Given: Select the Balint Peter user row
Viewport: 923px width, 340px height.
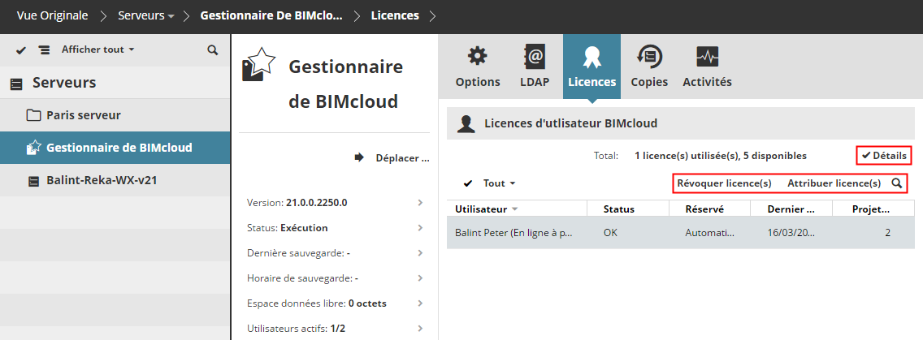Looking at the screenshot, I should [x=681, y=232].
